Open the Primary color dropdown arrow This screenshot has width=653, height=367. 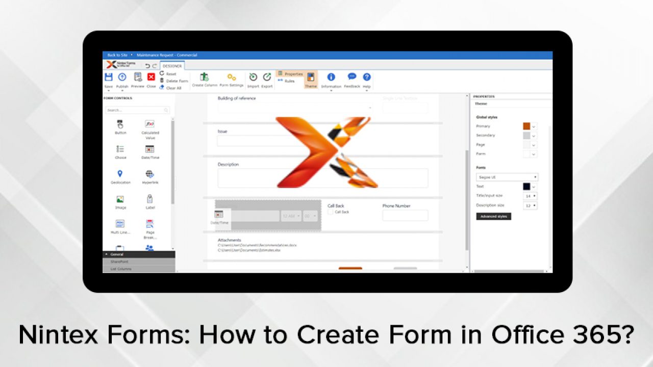[x=534, y=126]
